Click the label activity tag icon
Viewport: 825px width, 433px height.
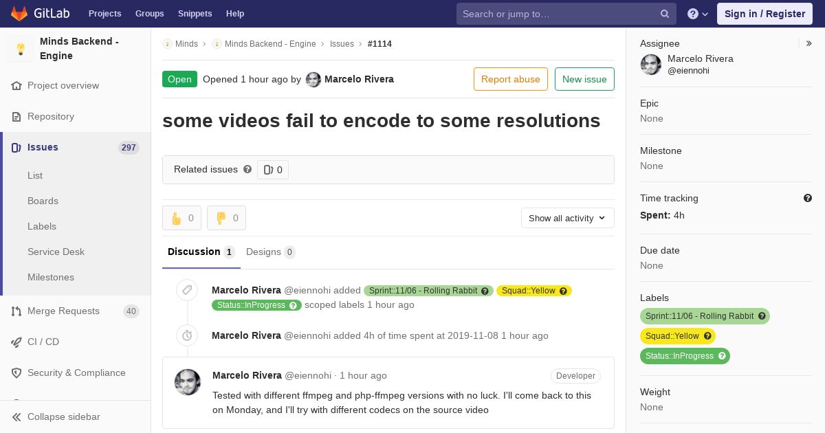point(187,290)
